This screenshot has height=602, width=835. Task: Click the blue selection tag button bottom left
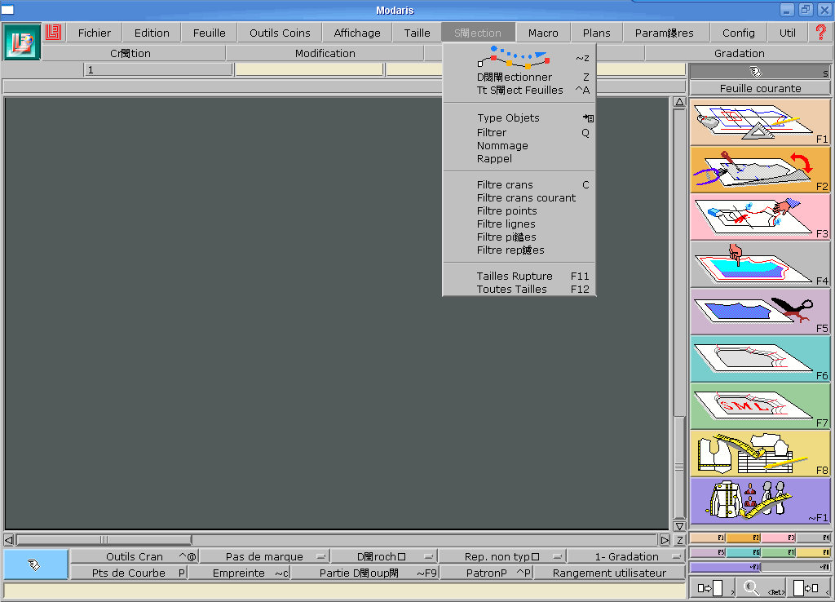coord(35,564)
